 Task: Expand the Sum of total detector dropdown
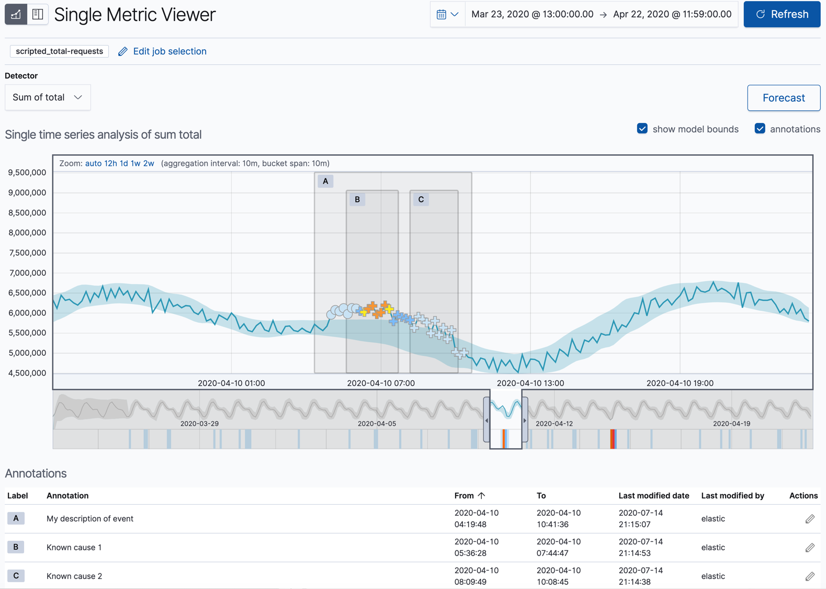[48, 97]
